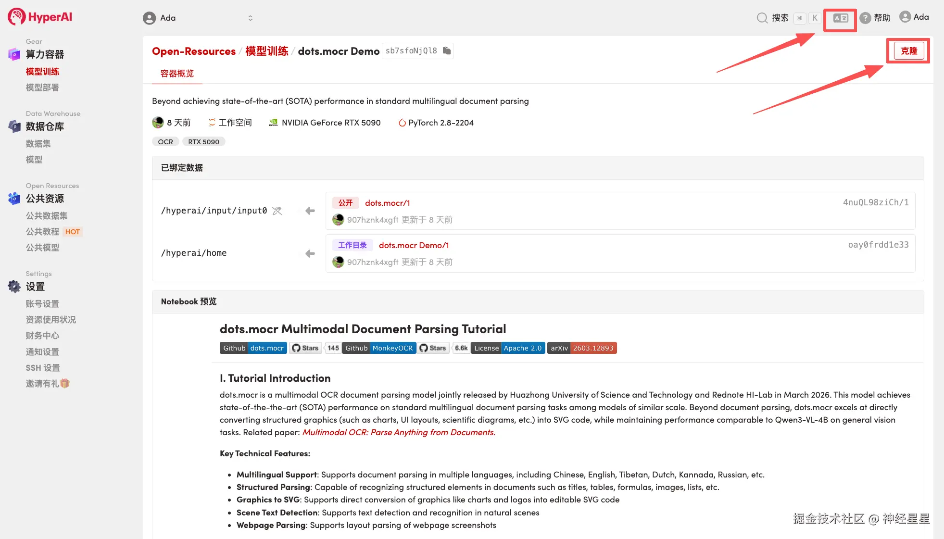Expand the Ada workspace switcher dropdown

(x=250, y=18)
